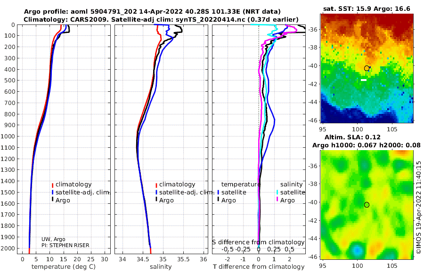Screen dimensions: 424x273
Task: Click the Argo position circle on SST map
Action: point(367,68)
